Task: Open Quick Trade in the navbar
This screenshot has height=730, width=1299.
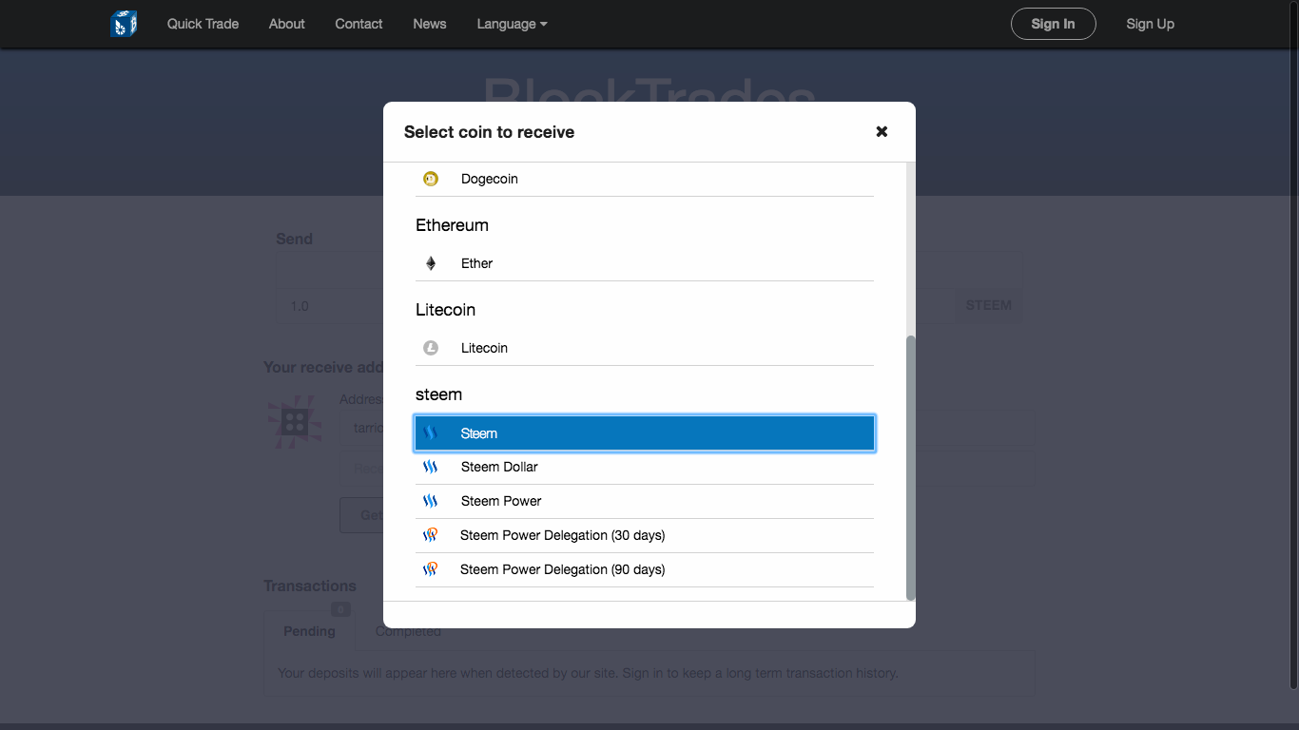Action: (x=203, y=24)
